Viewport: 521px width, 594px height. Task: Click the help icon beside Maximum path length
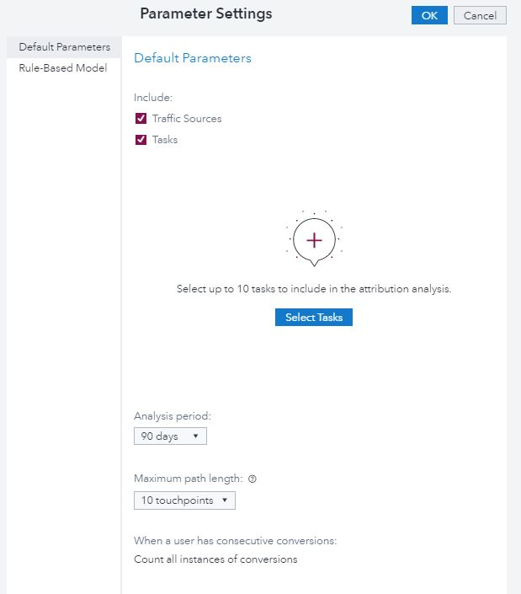pos(253,479)
